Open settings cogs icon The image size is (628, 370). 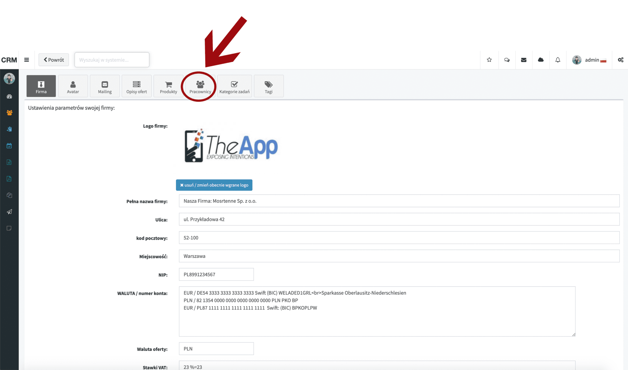621,60
